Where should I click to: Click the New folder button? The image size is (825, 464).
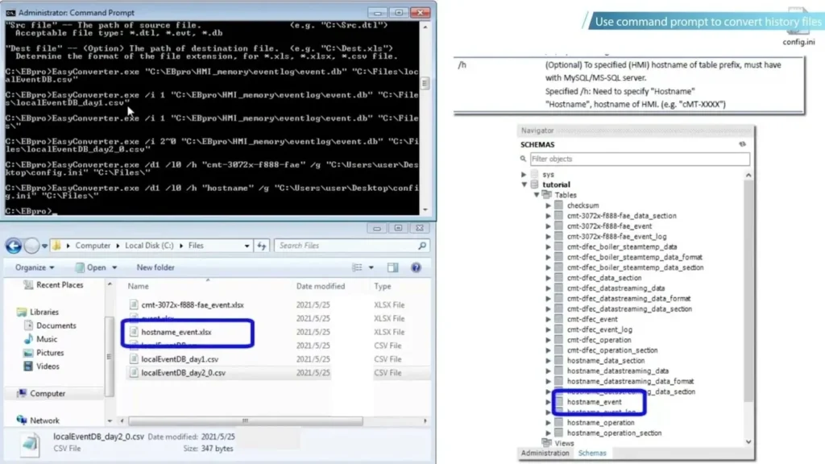coord(155,267)
